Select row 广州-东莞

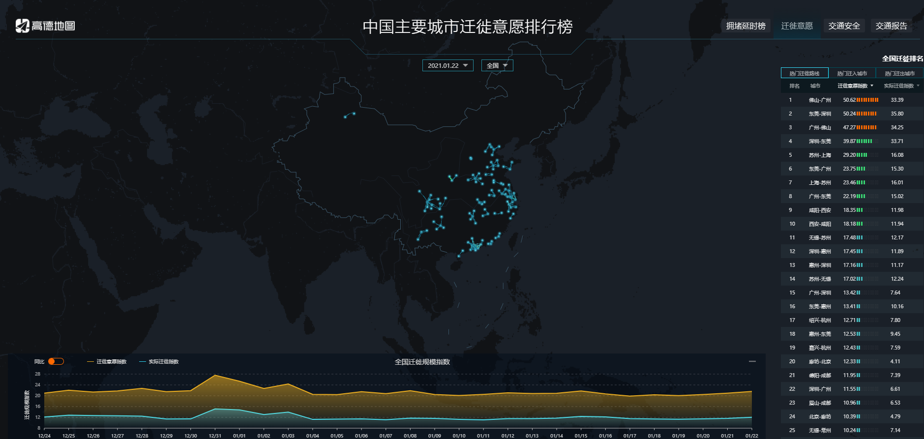[852, 196]
